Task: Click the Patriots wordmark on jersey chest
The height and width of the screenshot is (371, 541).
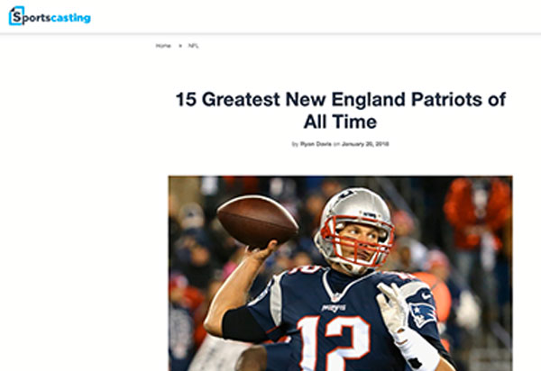Action: [x=334, y=308]
